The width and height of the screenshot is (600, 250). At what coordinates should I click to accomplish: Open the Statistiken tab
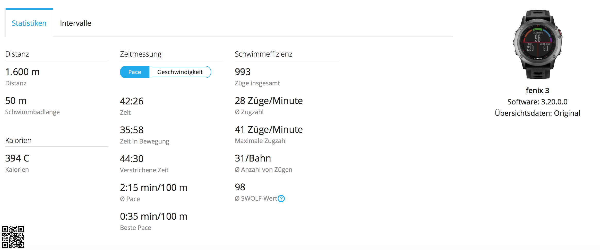(x=29, y=23)
